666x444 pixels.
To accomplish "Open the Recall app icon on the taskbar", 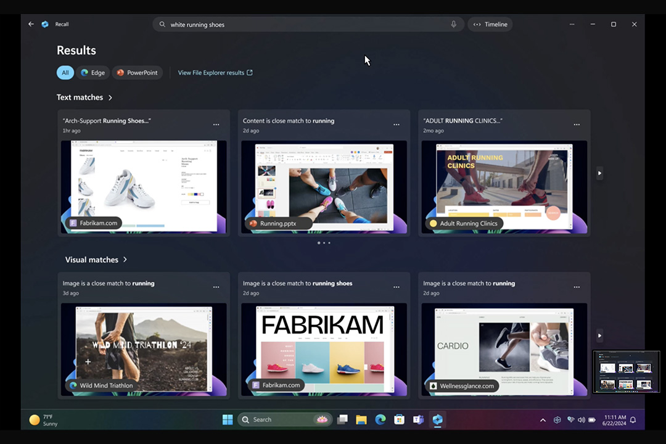I will pyautogui.click(x=438, y=419).
